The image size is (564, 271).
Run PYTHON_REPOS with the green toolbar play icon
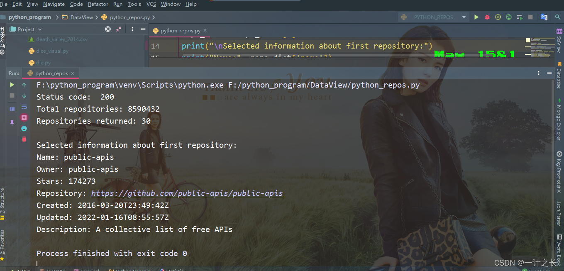click(476, 17)
